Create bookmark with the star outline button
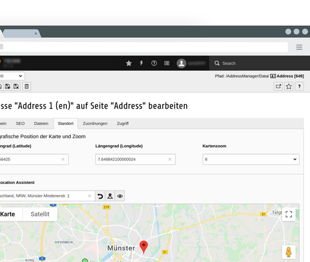This screenshot has height=262, width=310. click(x=289, y=87)
